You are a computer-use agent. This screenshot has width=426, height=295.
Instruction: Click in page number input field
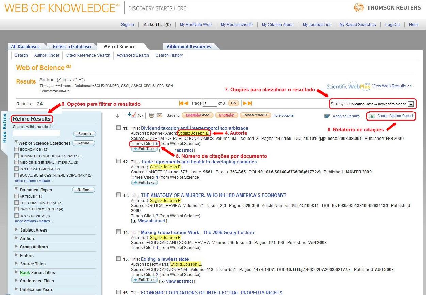[210, 103]
